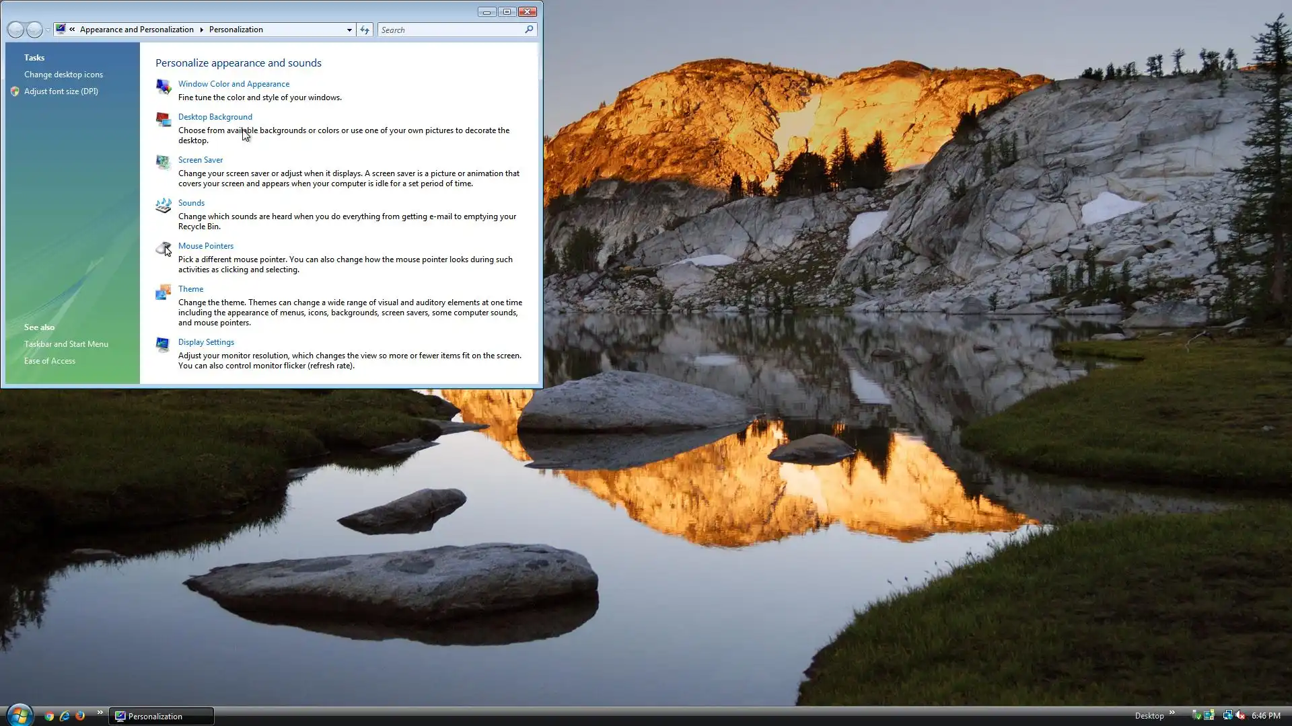
Task: Click the Desktop Background icon
Action: pos(163,120)
